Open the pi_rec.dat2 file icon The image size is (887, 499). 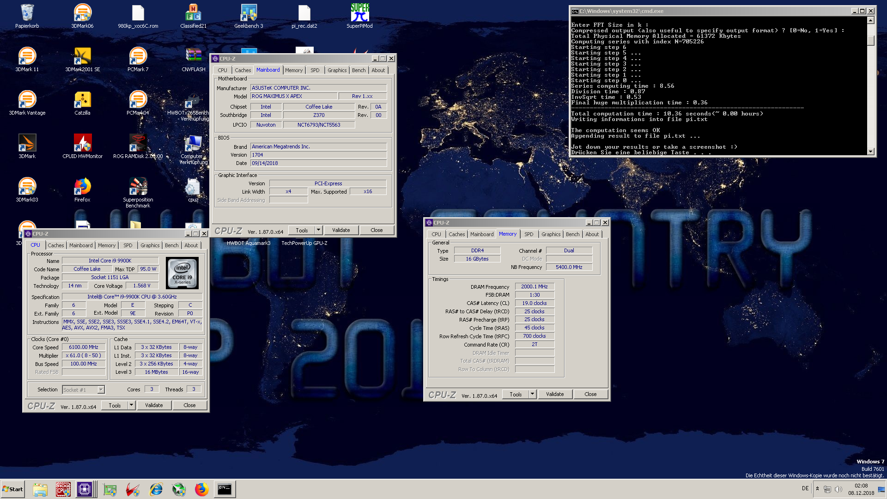[x=304, y=16]
